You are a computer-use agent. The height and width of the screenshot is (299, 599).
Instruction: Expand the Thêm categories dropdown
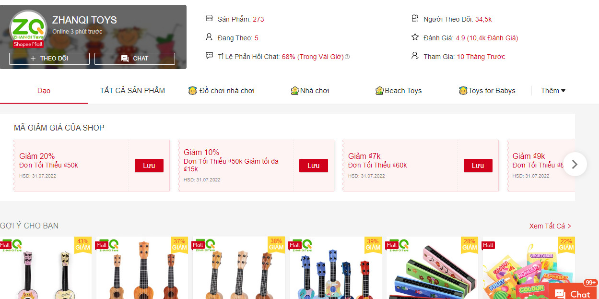553,91
